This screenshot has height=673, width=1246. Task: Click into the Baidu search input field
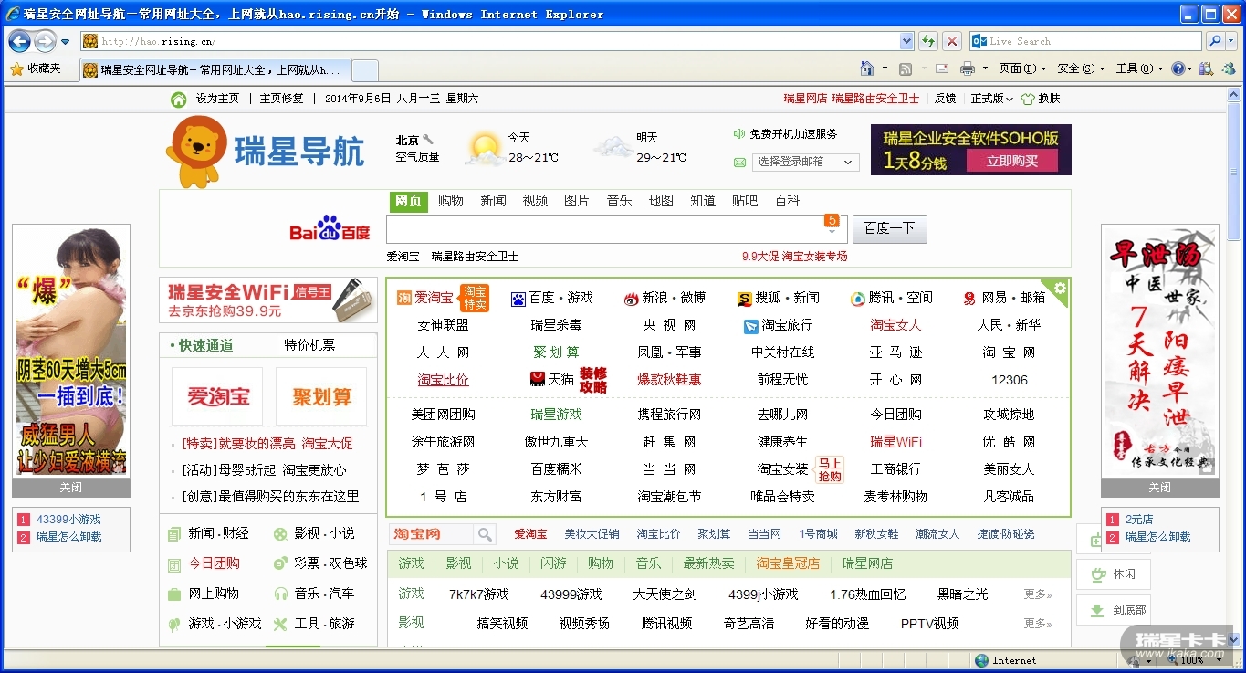(x=602, y=229)
